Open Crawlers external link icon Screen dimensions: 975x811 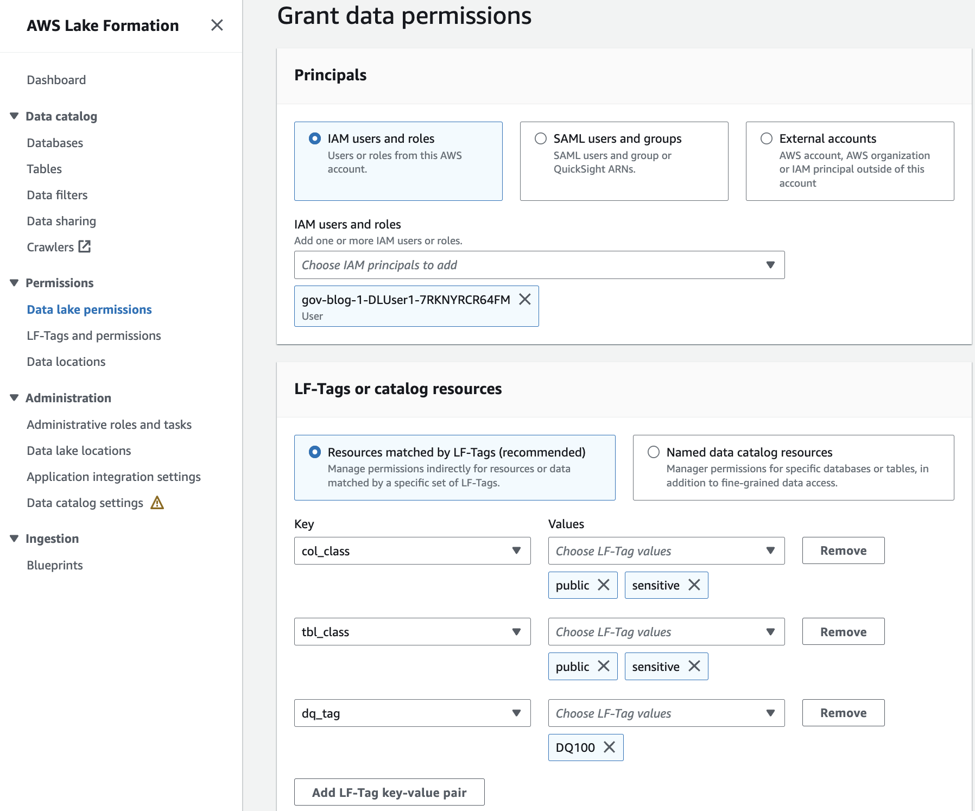pyautogui.click(x=84, y=246)
